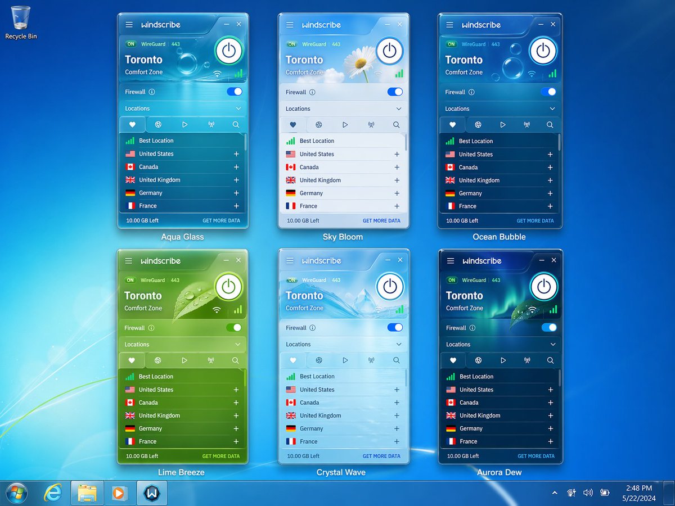Select United Kingdom row in Ocean Bubble

499,180
